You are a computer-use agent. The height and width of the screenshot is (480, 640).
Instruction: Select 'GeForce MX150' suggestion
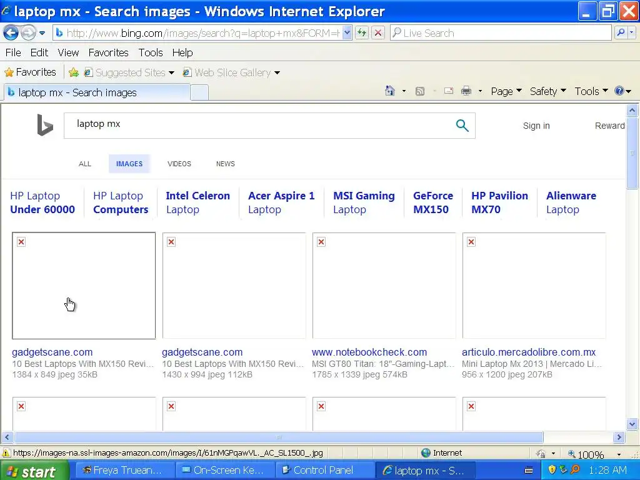coord(432,202)
